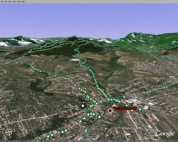Select the GCBKAL geocache flag placemark icon

(83, 105)
